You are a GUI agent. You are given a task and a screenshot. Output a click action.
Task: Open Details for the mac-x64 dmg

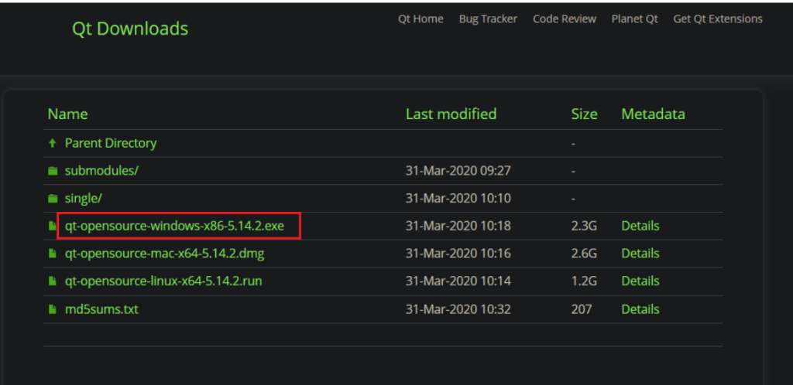pyautogui.click(x=640, y=254)
